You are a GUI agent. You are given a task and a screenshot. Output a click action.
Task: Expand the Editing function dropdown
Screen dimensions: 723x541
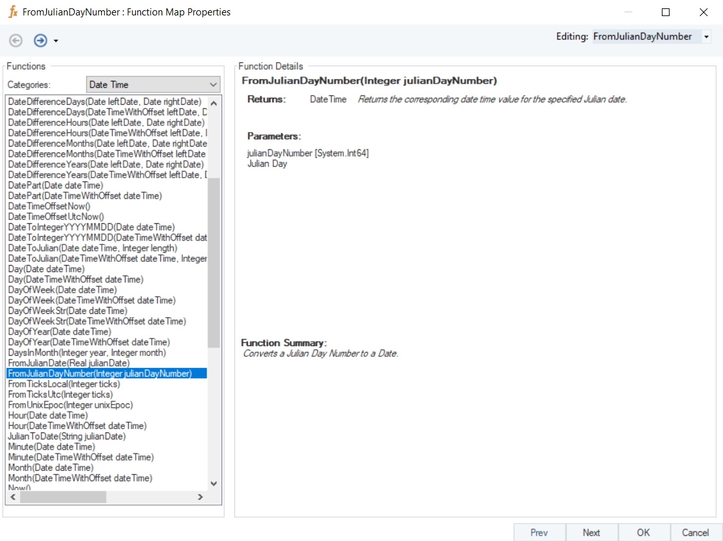[706, 37]
